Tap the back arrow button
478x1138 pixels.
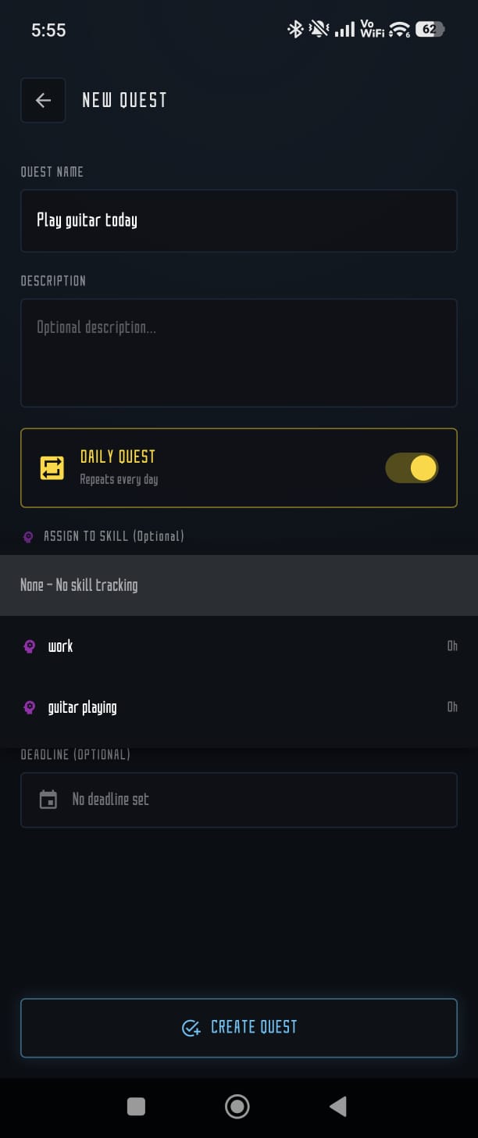43,100
